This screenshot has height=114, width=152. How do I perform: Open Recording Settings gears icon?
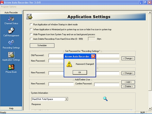point(11,43)
